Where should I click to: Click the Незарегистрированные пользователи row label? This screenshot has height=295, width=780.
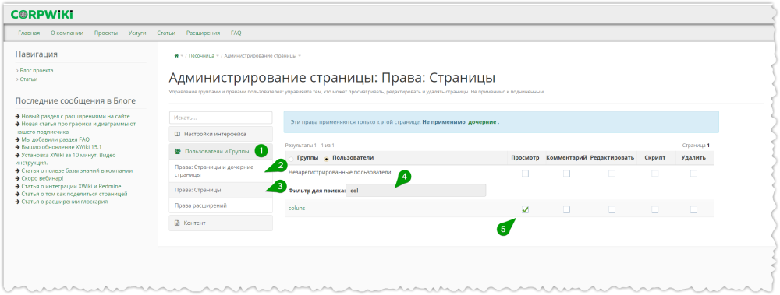pos(340,172)
